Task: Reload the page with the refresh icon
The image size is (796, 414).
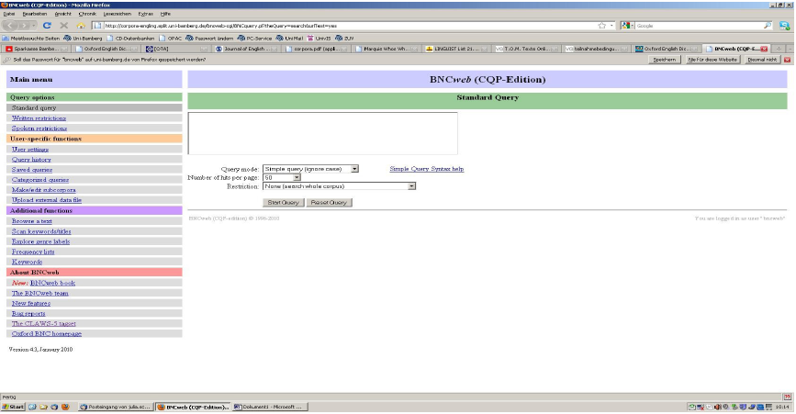Action: tap(47, 26)
